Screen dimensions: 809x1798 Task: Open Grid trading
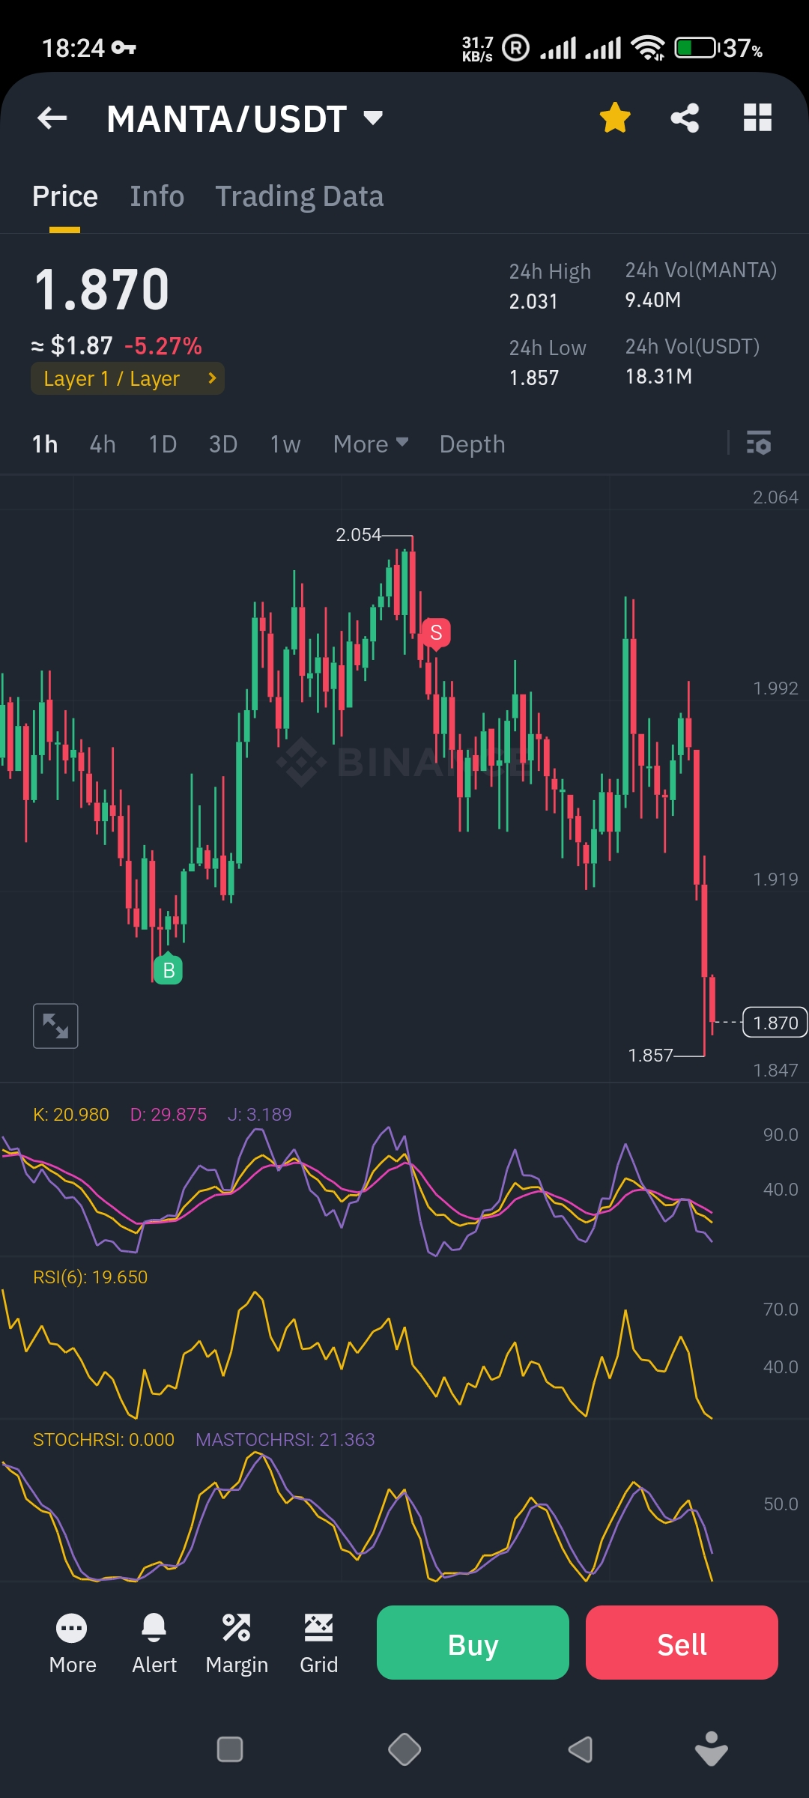[x=319, y=1644]
